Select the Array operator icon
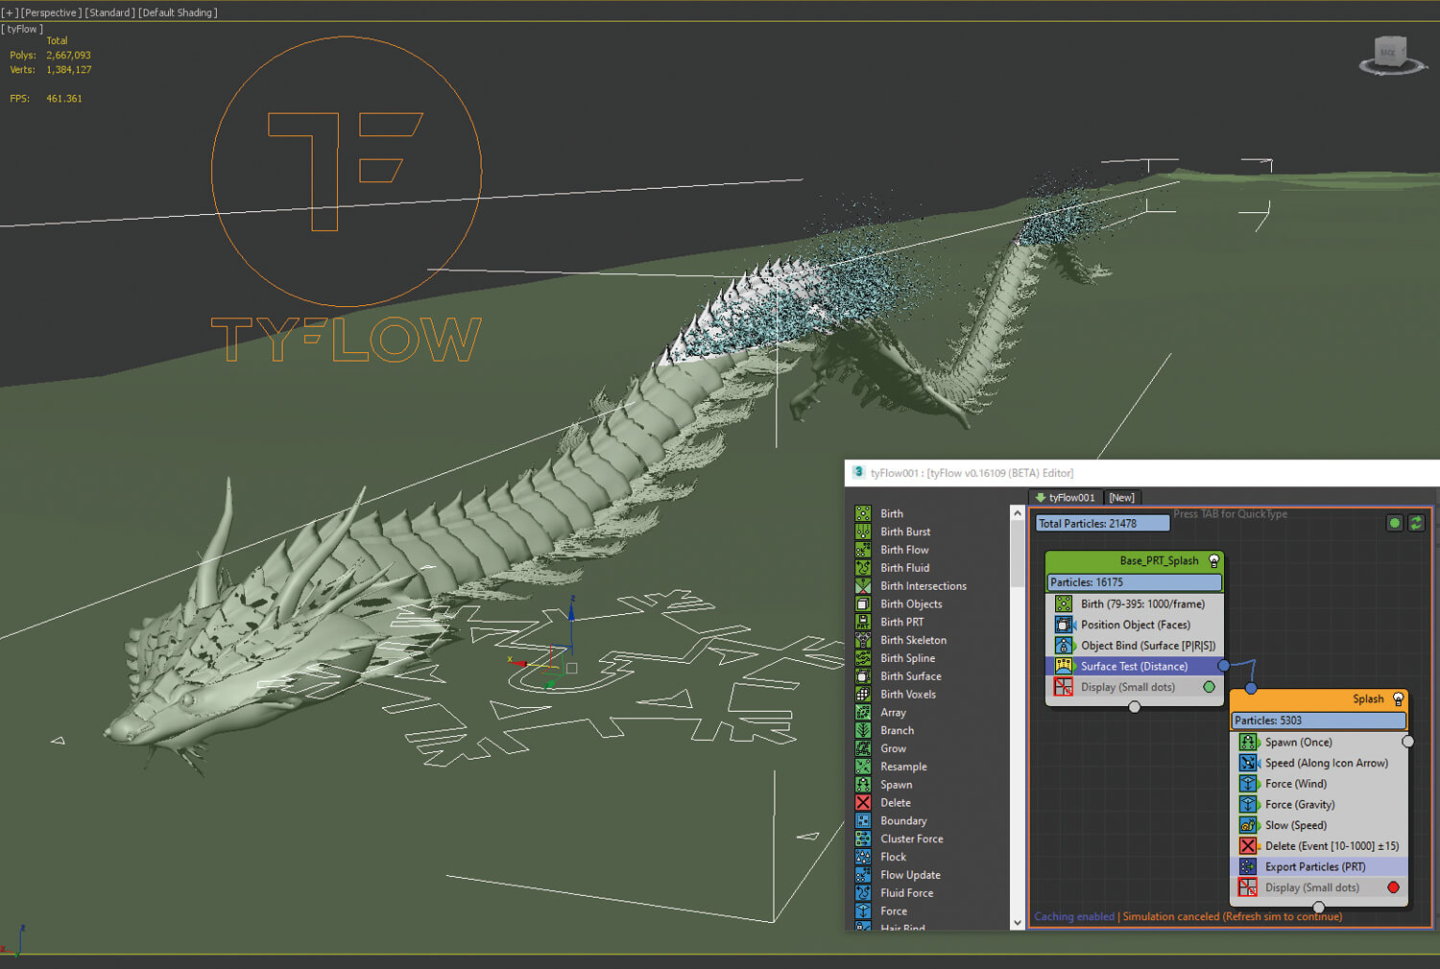Viewport: 1440px width, 969px height. click(863, 713)
